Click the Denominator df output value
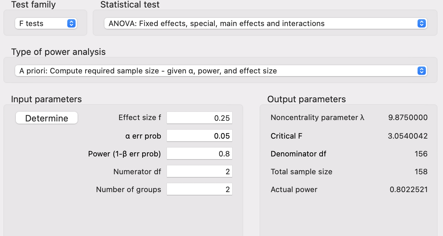Viewport: 443px width, 236px height. tap(421, 154)
